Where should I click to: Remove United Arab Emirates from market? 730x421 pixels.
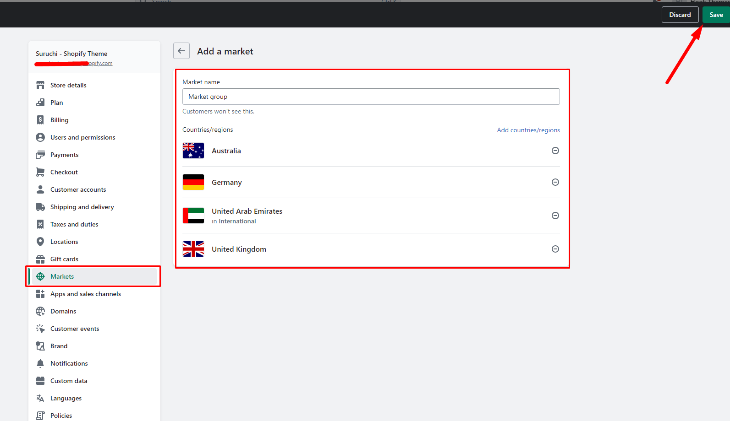point(555,216)
